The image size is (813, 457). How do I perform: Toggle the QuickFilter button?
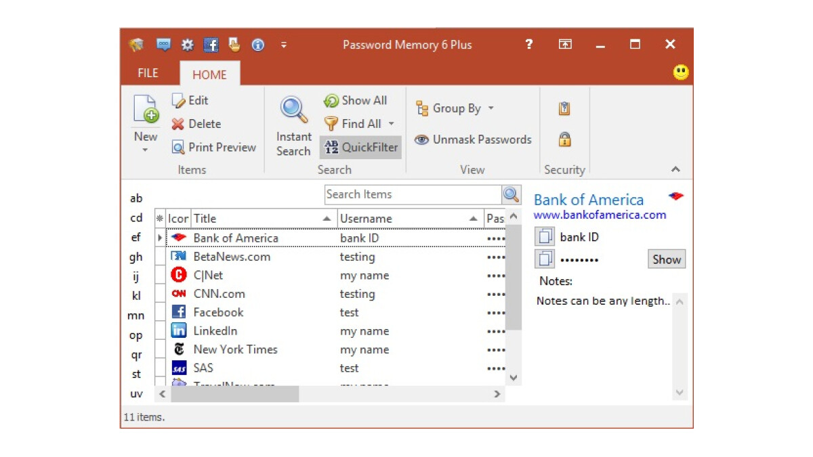pos(360,147)
